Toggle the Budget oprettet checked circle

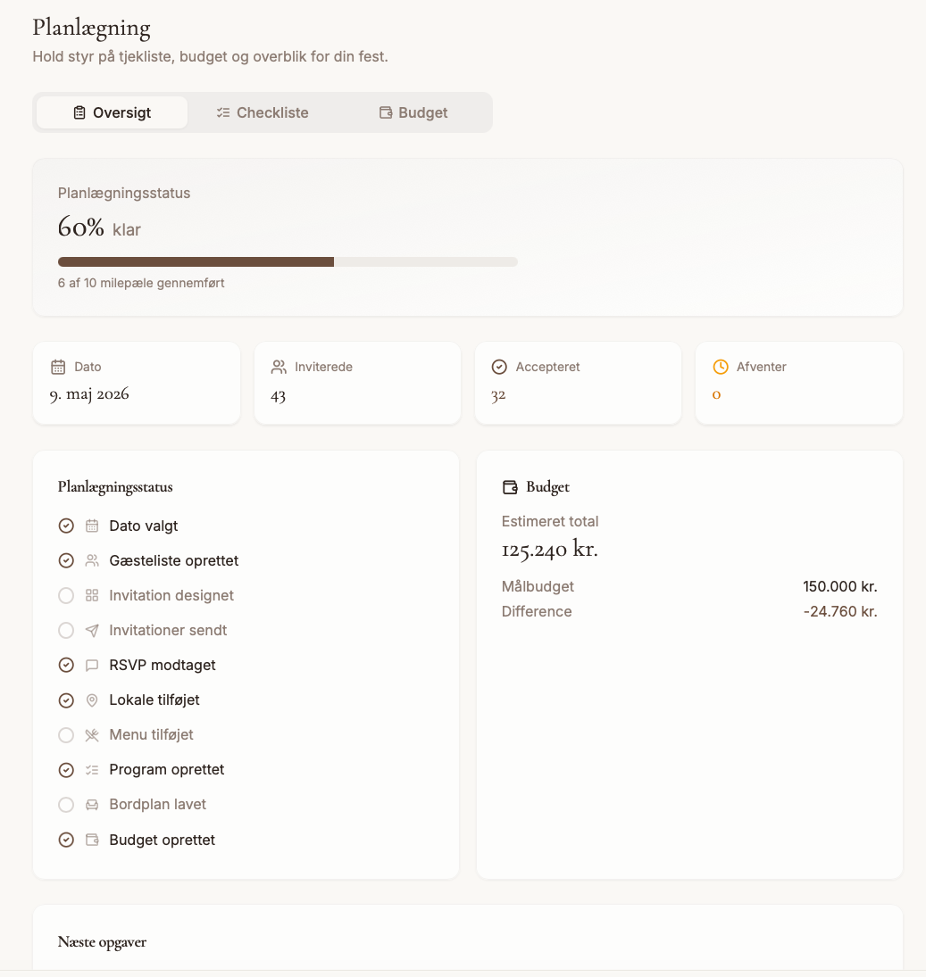(x=66, y=840)
